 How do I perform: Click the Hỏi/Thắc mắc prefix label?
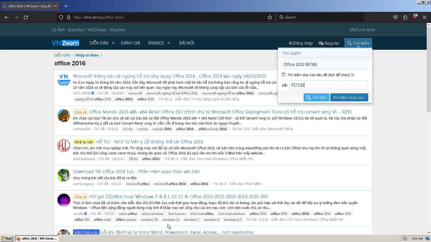86,232
